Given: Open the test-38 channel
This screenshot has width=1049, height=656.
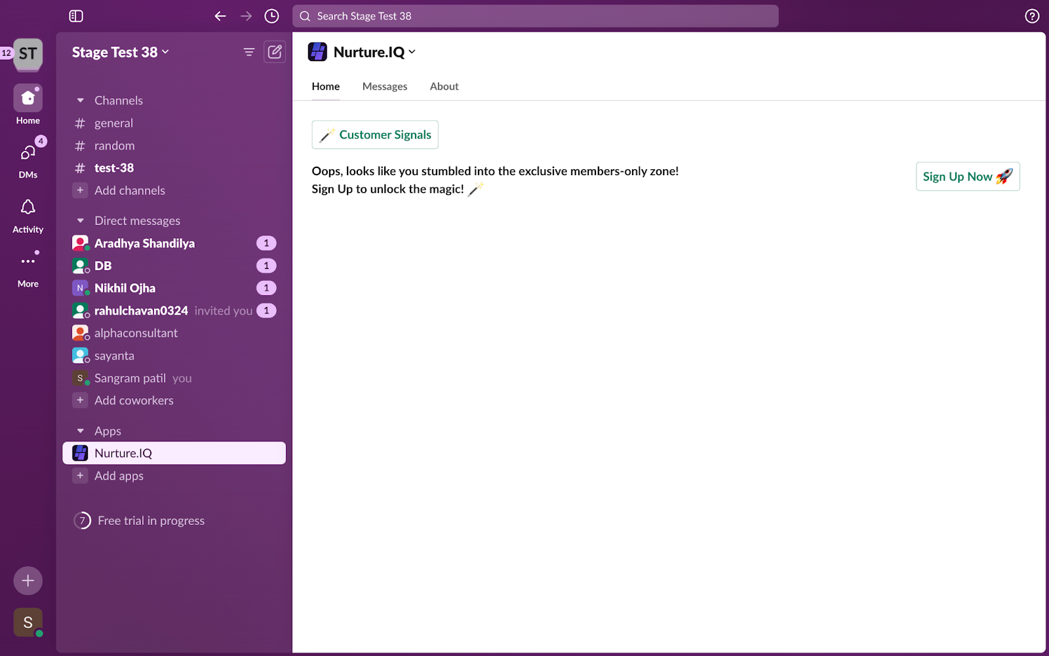Looking at the screenshot, I should (114, 168).
